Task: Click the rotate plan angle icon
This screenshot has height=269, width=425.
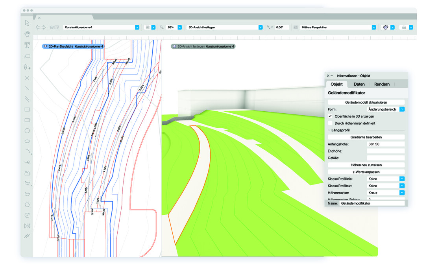Action: coord(270,28)
